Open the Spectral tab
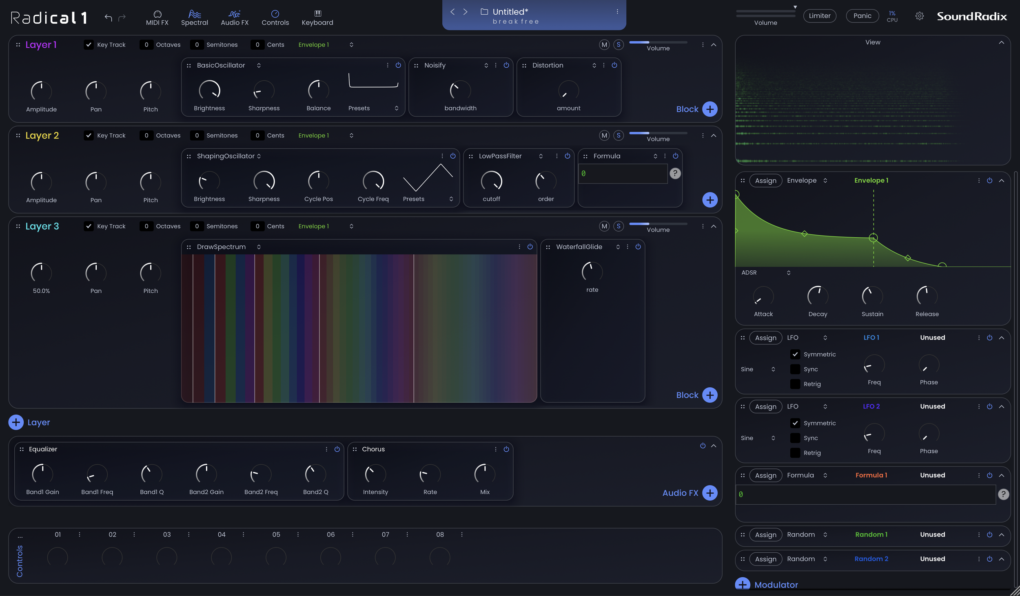Image resolution: width=1020 pixels, height=596 pixels. point(195,18)
